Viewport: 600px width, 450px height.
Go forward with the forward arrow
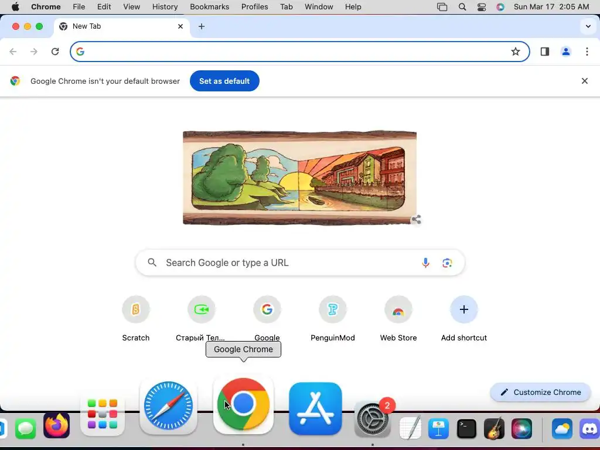click(34, 52)
